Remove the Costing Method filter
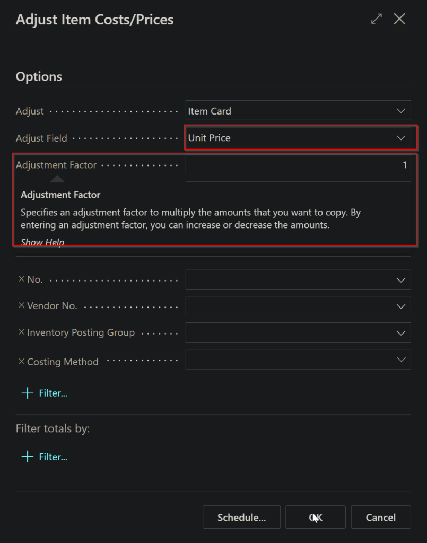 click(x=21, y=362)
